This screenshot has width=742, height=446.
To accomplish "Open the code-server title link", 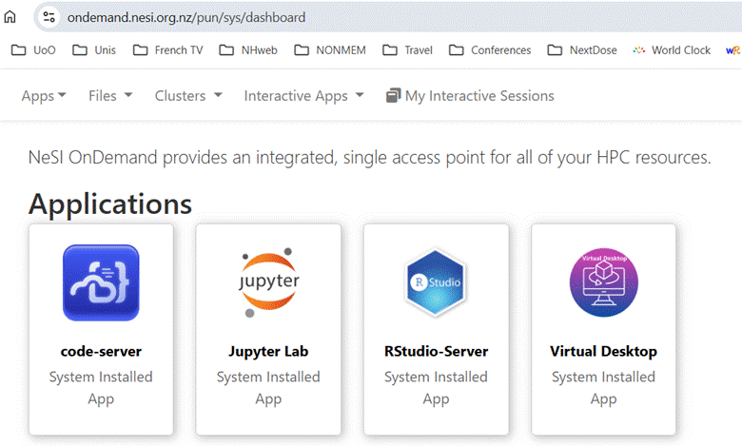I will tap(101, 352).
